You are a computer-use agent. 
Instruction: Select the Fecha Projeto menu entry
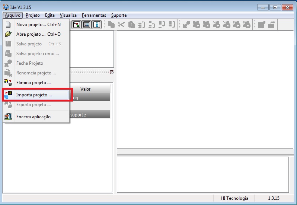pyautogui.click(x=36, y=63)
